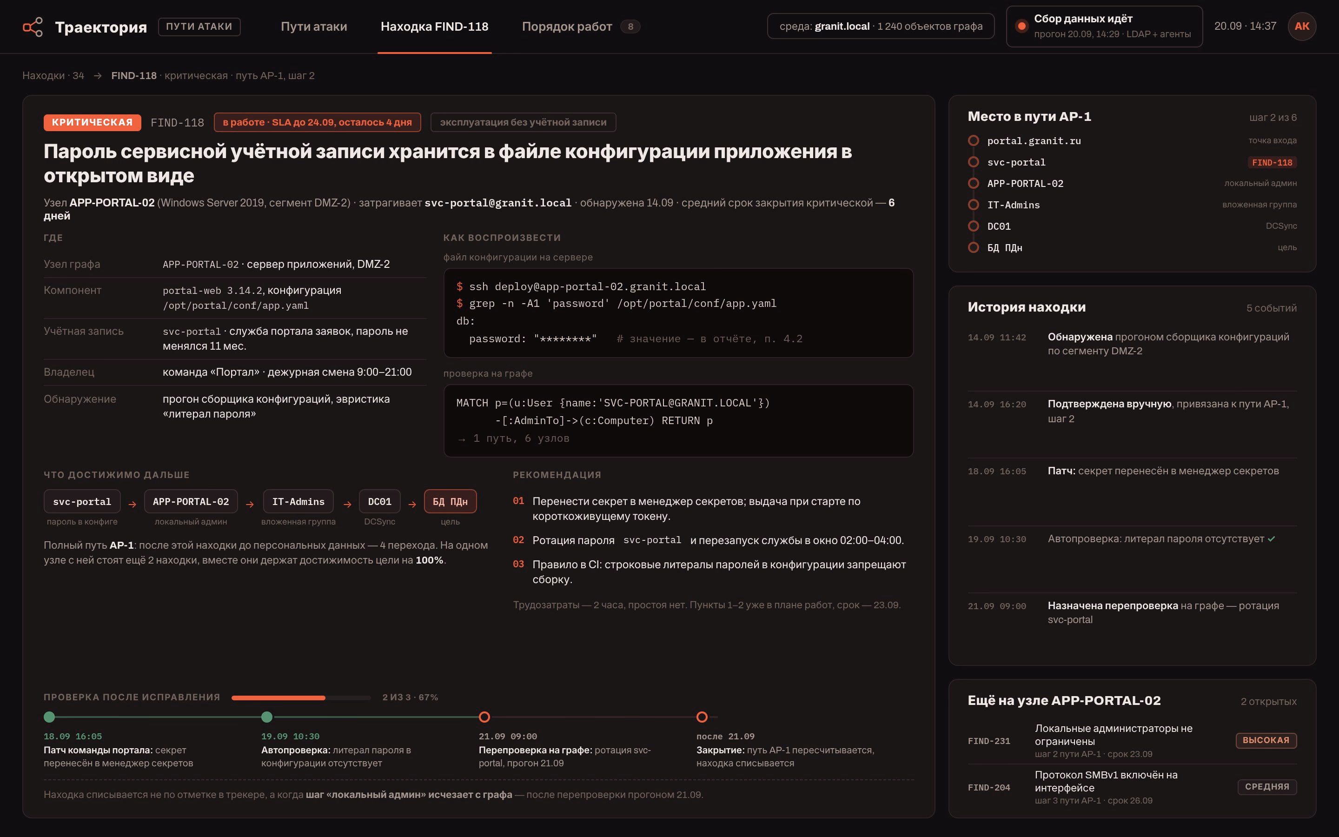Click the ВЫСОКАЯ severity badge

click(x=1266, y=740)
